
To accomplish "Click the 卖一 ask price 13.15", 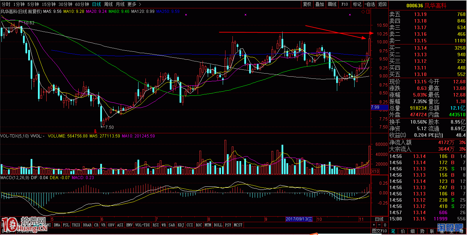I will click(420, 41).
